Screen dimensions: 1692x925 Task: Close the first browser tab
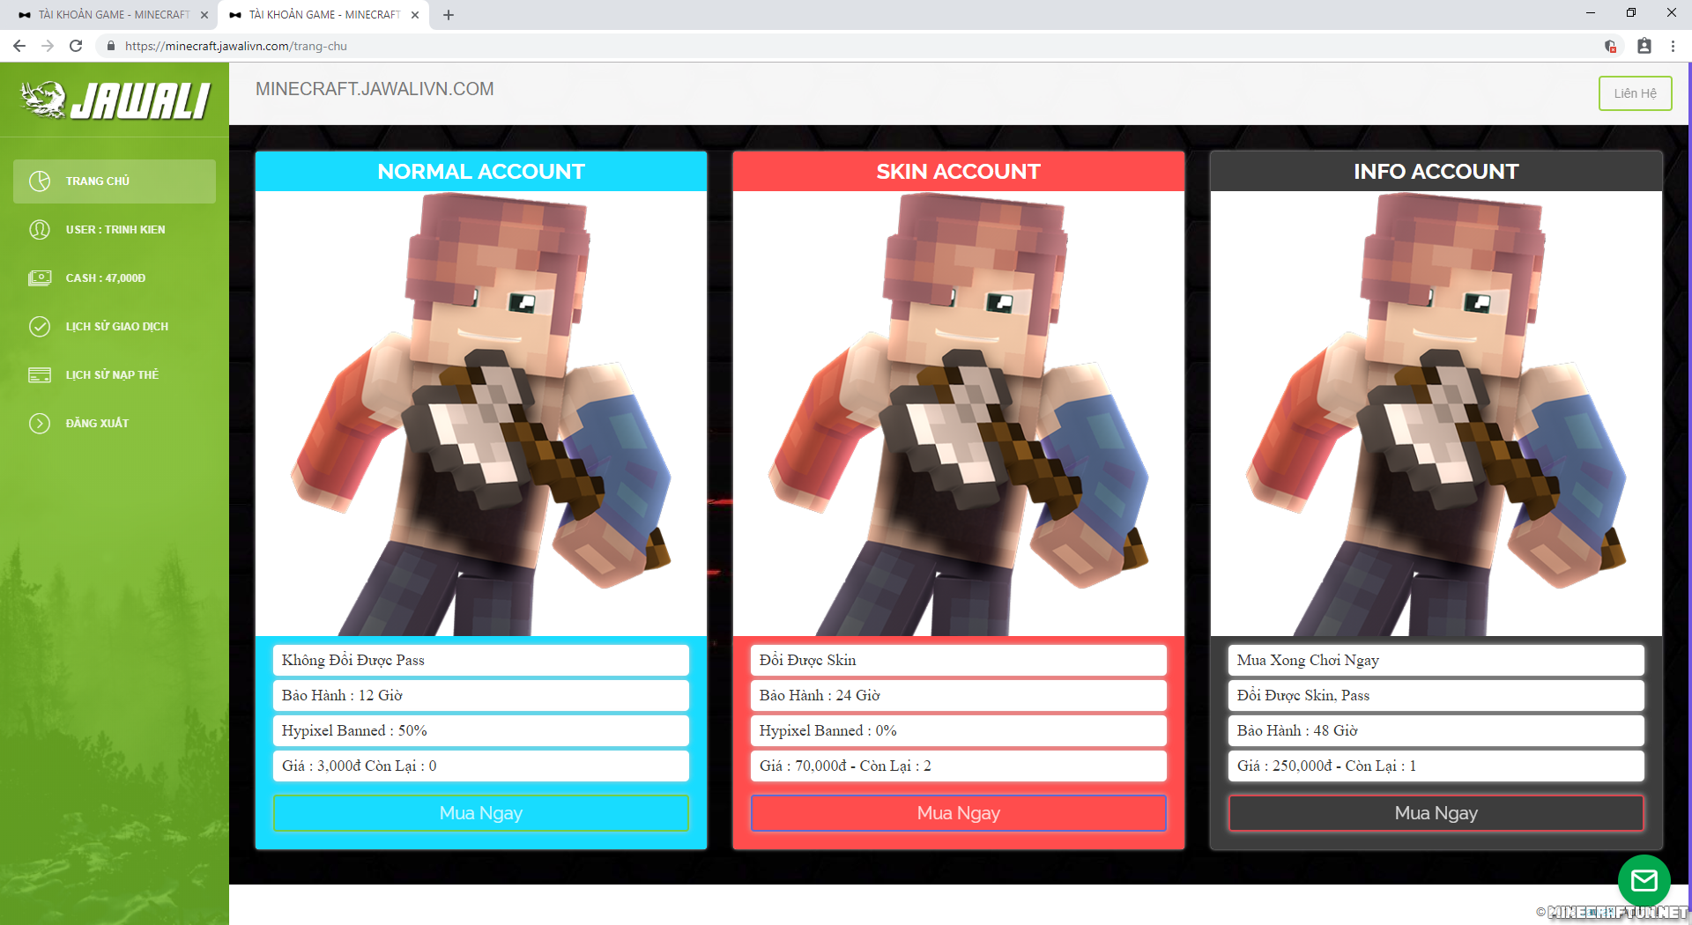click(x=204, y=15)
